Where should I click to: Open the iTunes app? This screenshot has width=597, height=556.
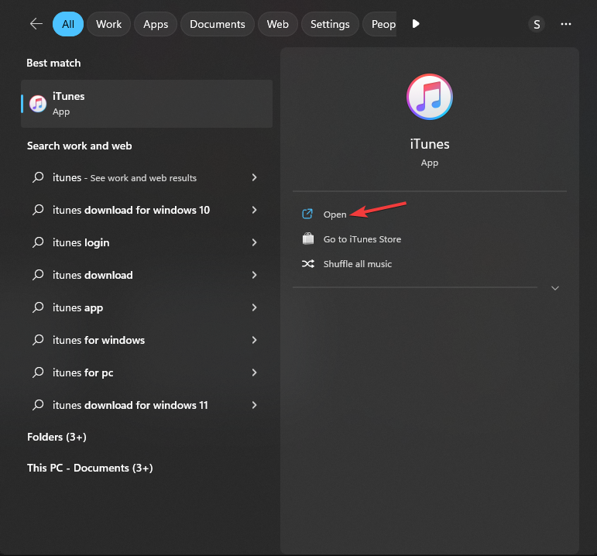[335, 215]
